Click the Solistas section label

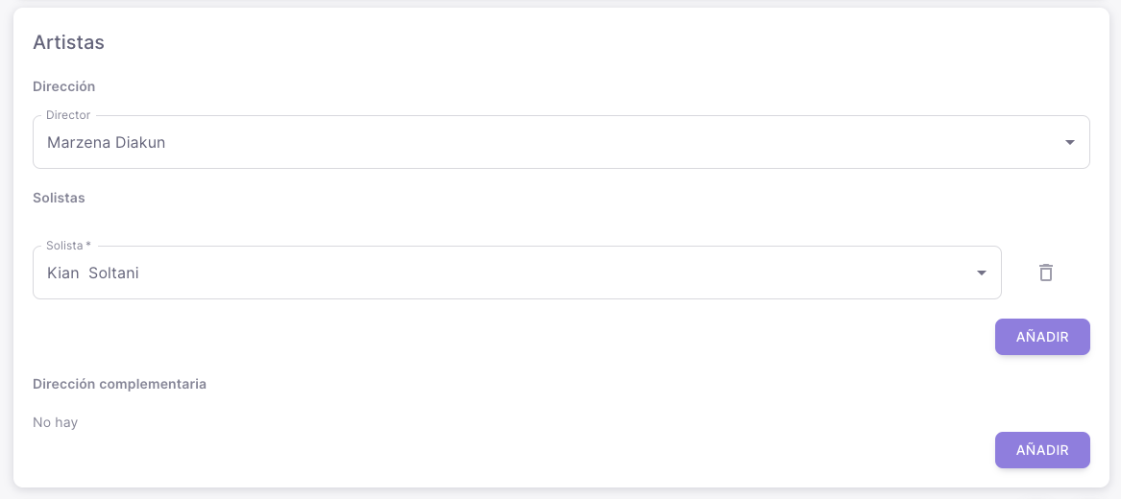click(x=59, y=198)
